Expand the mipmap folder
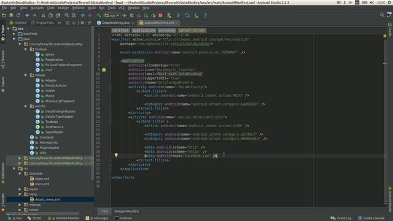 tap(20, 204)
